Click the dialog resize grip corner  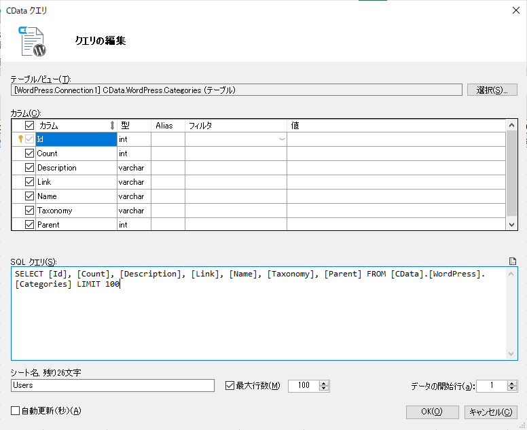[x=522, y=426]
